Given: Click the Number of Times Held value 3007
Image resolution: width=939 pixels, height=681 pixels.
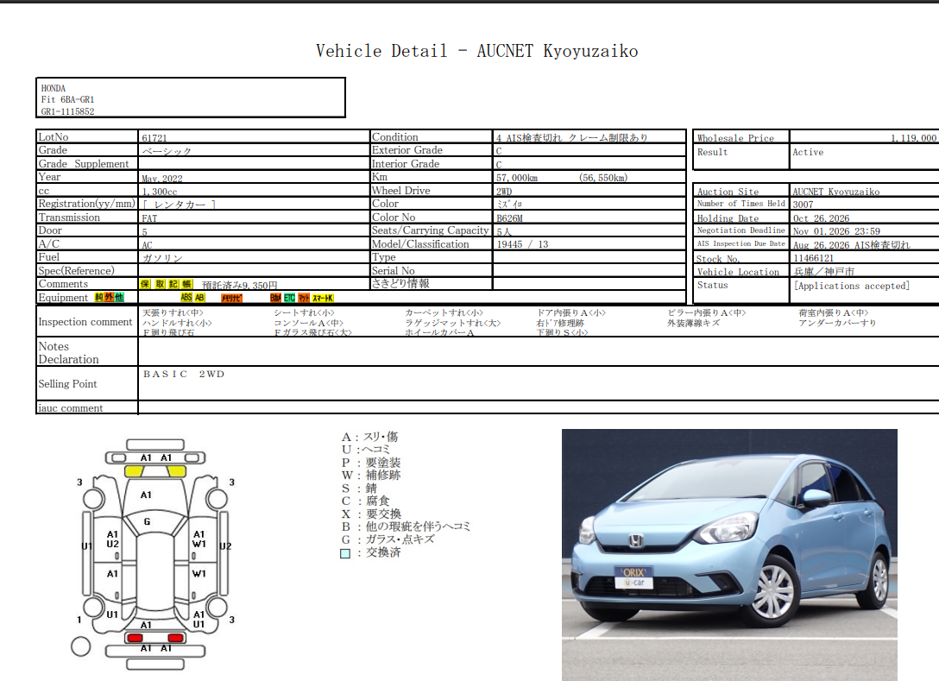Looking at the screenshot, I should point(803,205).
